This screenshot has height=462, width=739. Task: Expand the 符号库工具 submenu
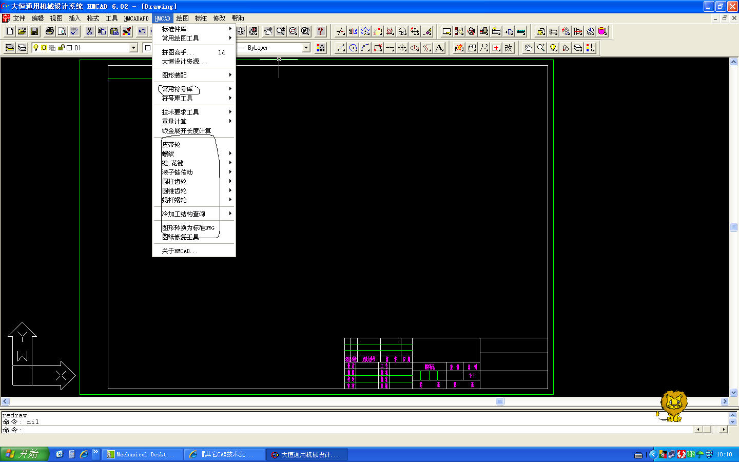[194, 98]
